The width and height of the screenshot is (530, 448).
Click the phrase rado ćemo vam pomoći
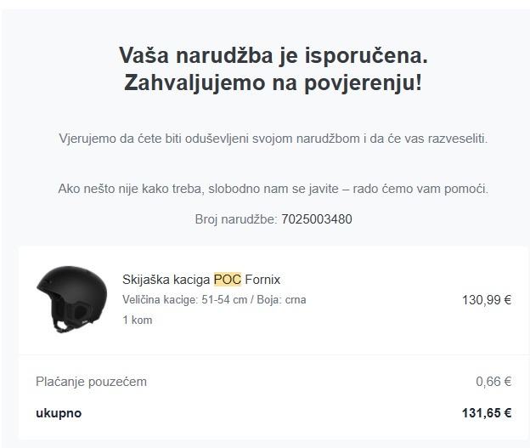click(433, 189)
